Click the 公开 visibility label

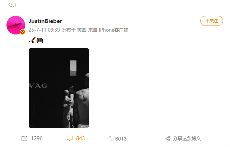click(x=13, y=5)
